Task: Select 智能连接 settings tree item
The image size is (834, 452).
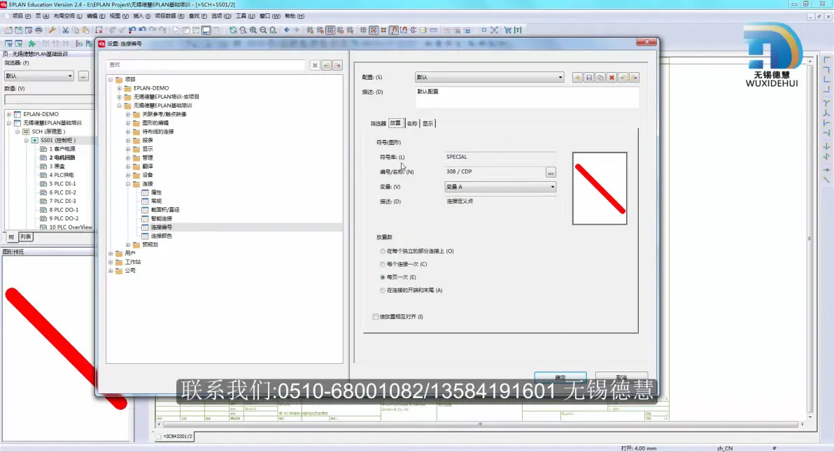Action: pyautogui.click(x=161, y=218)
